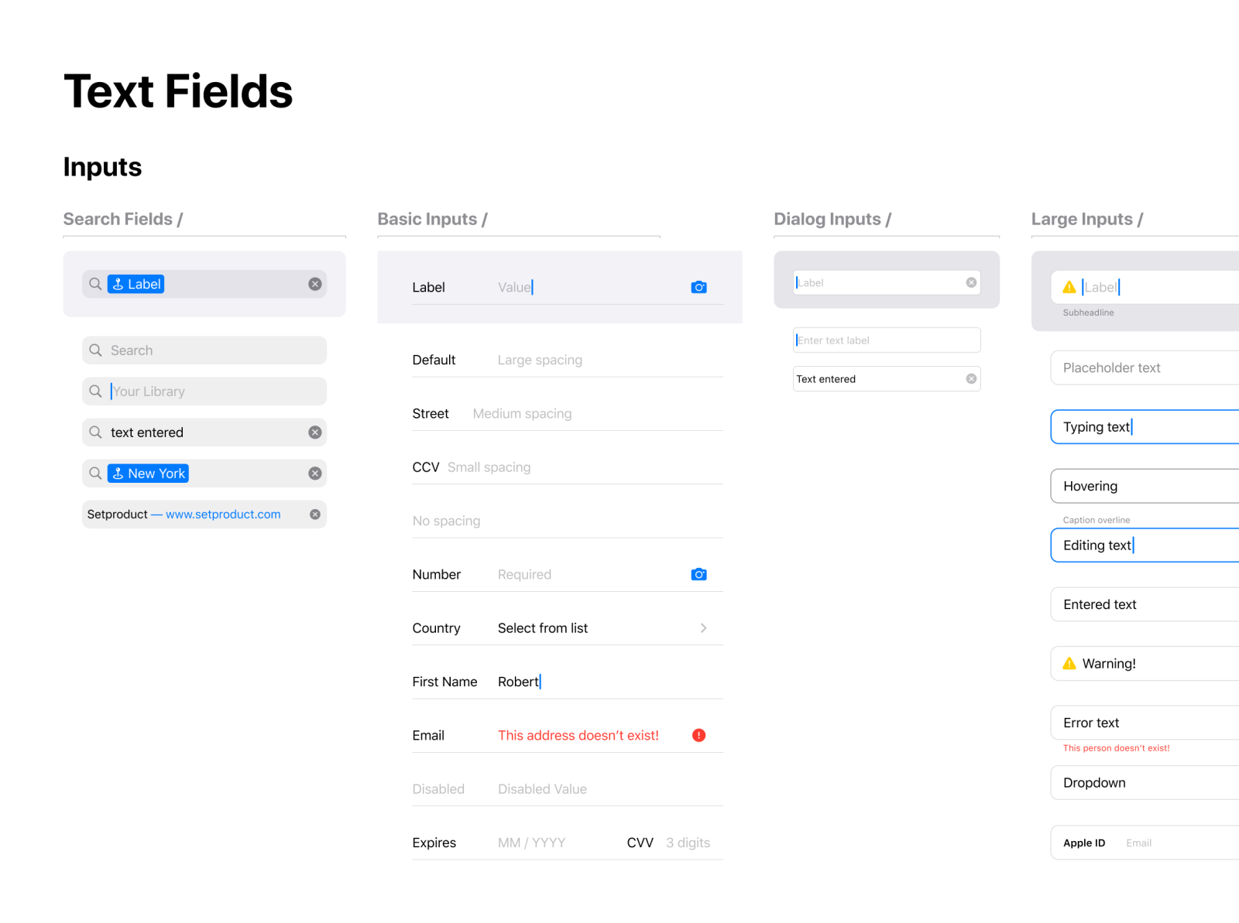1239x923 pixels.
Task: Clear the New York search field
Action: click(315, 473)
